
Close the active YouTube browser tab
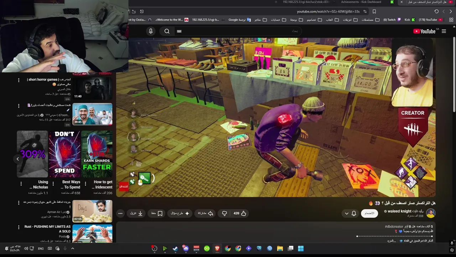point(401,2)
